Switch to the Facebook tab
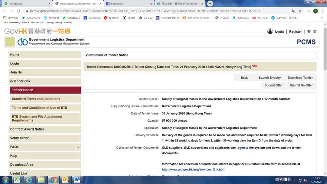The height and width of the screenshot is (184, 327). 129,3
